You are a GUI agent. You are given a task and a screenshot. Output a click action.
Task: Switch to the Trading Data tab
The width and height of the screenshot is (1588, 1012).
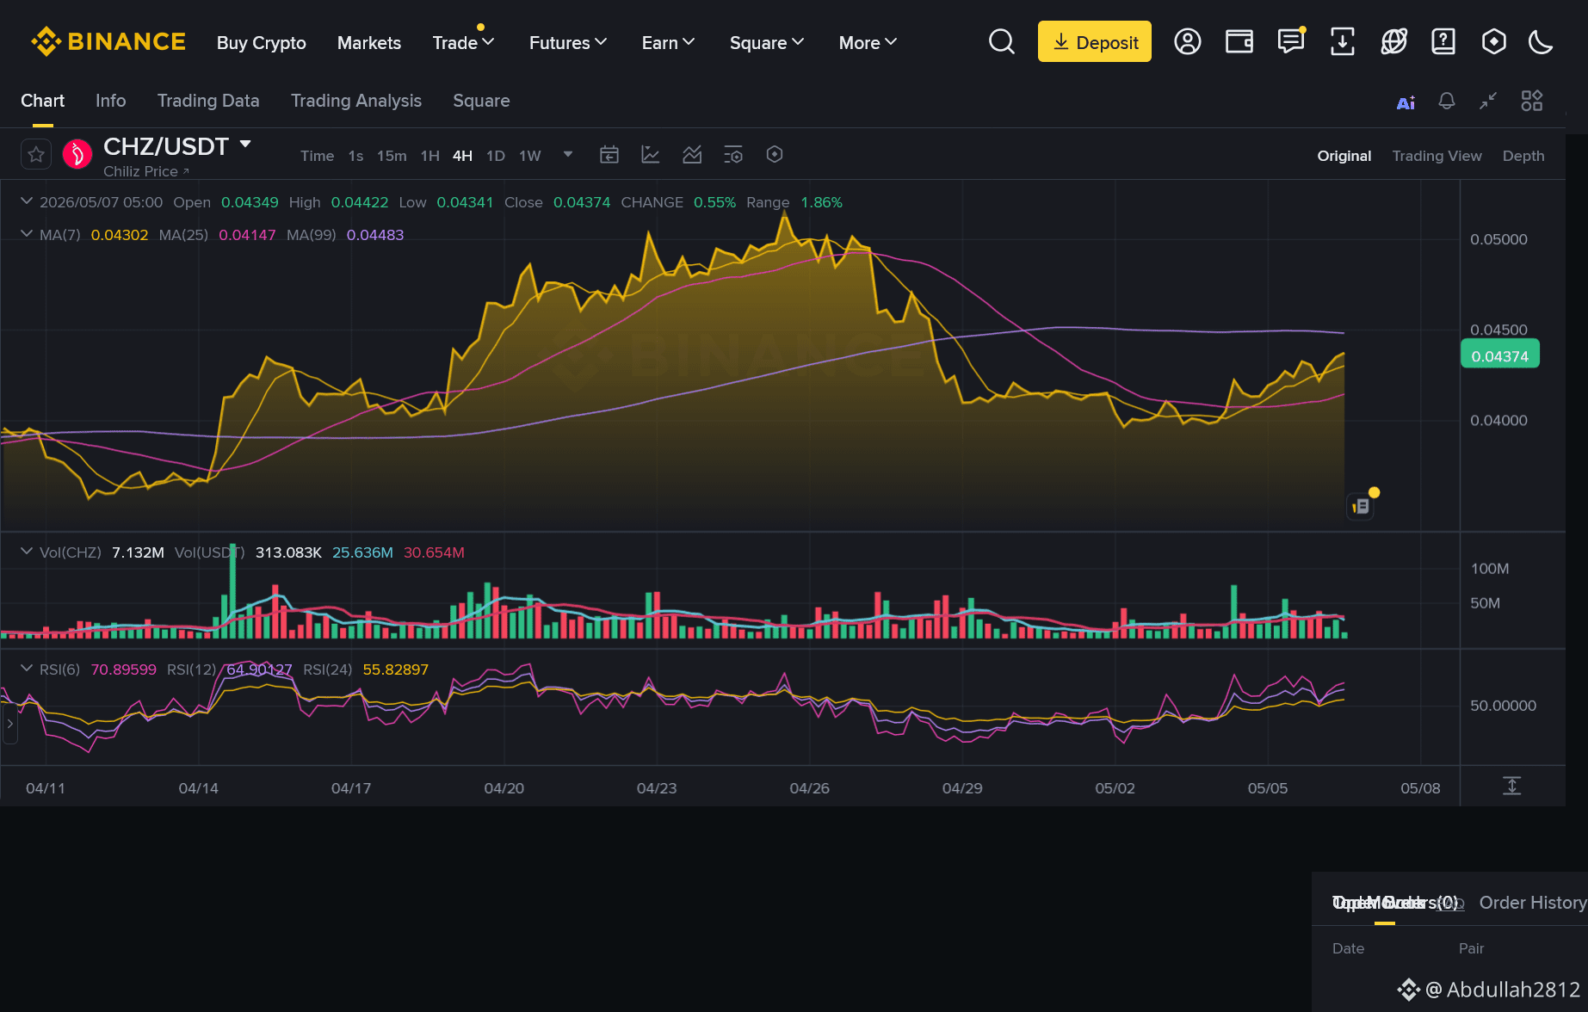click(208, 101)
